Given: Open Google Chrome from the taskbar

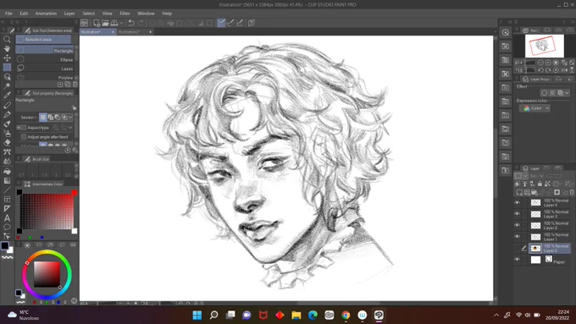Looking at the screenshot, I should pyautogui.click(x=346, y=315).
